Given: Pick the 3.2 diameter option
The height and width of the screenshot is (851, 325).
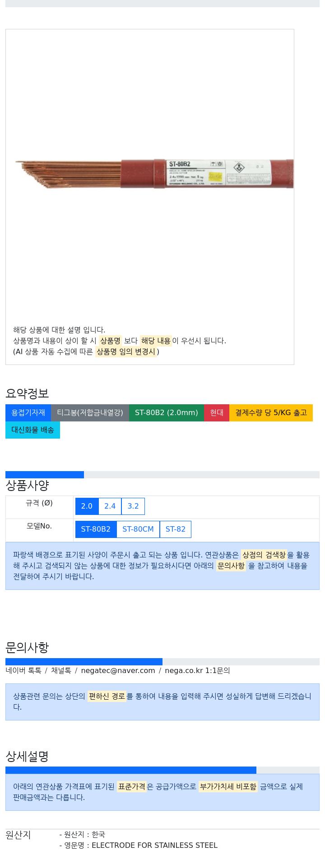Looking at the screenshot, I should 133,506.
